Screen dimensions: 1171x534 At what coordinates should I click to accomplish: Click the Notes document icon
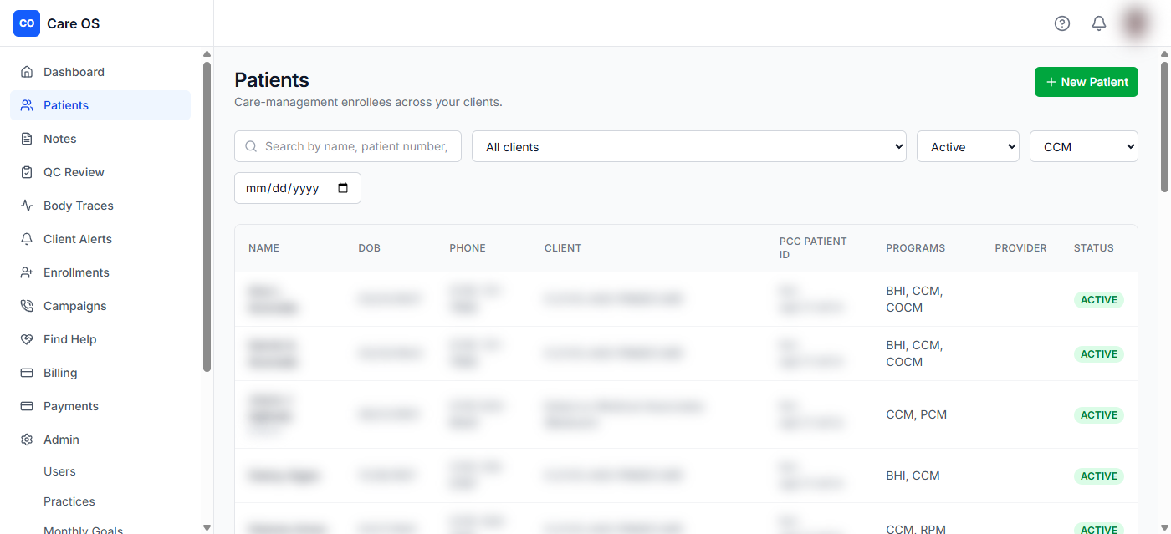27,139
